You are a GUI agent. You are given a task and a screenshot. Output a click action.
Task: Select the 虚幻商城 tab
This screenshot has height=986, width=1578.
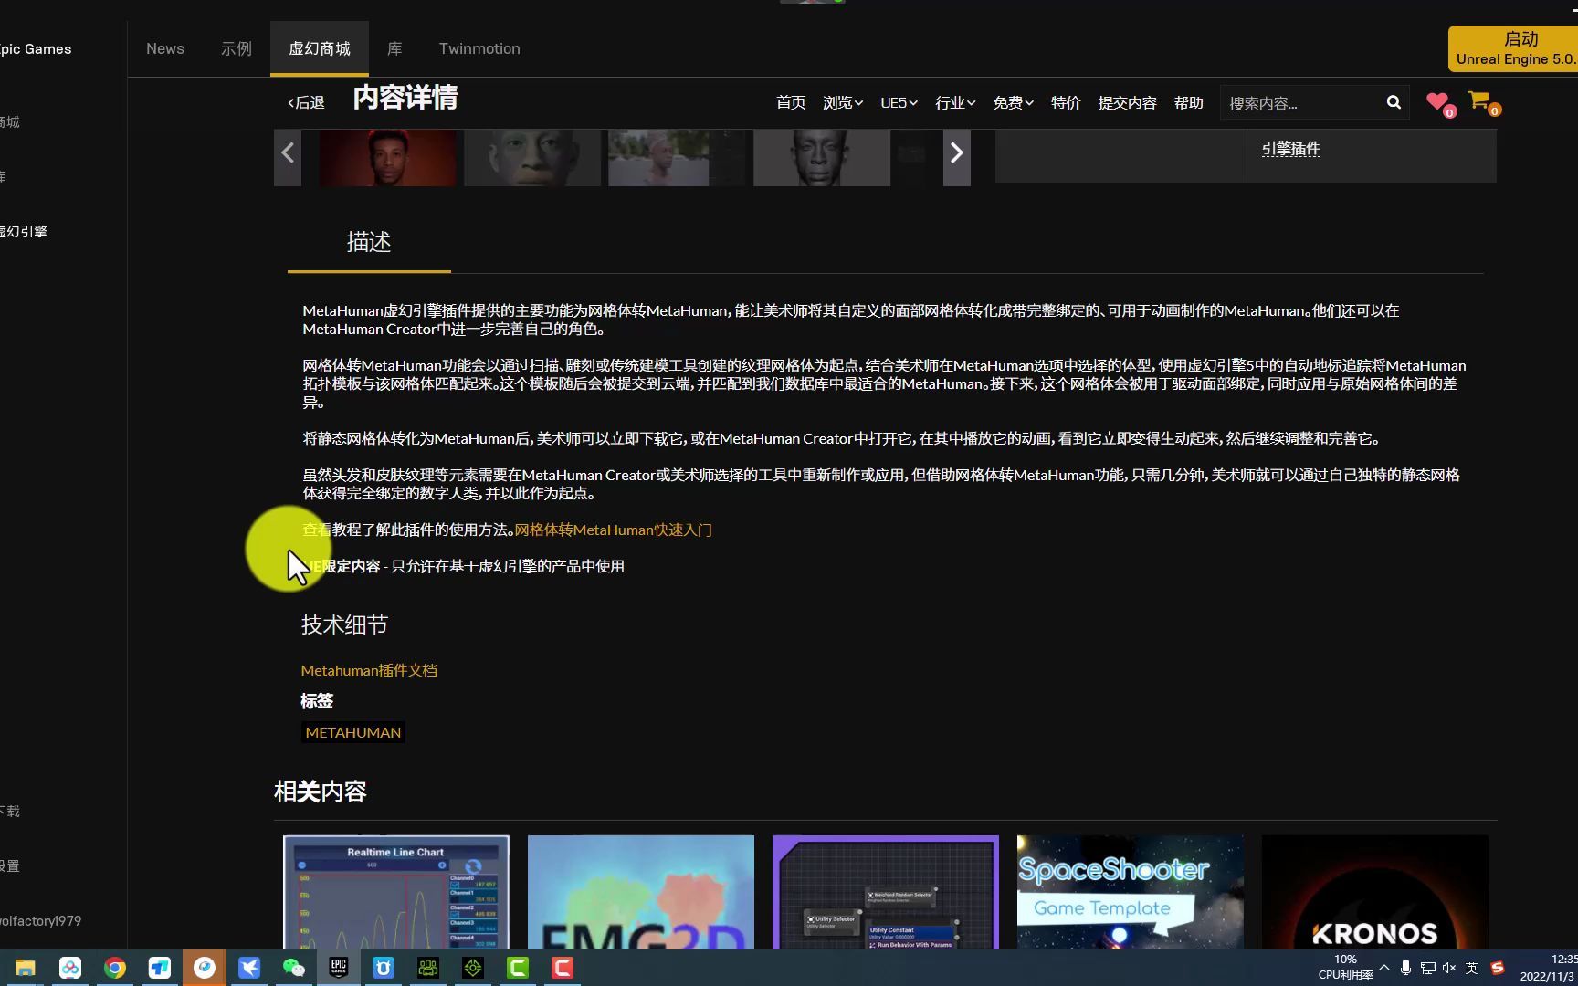(320, 48)
